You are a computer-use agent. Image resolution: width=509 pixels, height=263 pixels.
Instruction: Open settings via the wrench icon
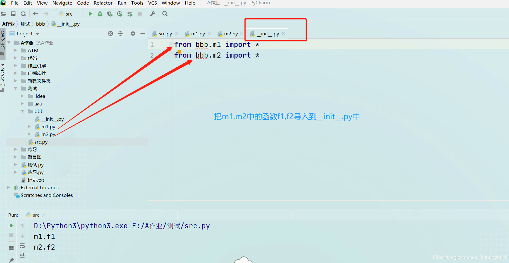(x=153, y=14)
